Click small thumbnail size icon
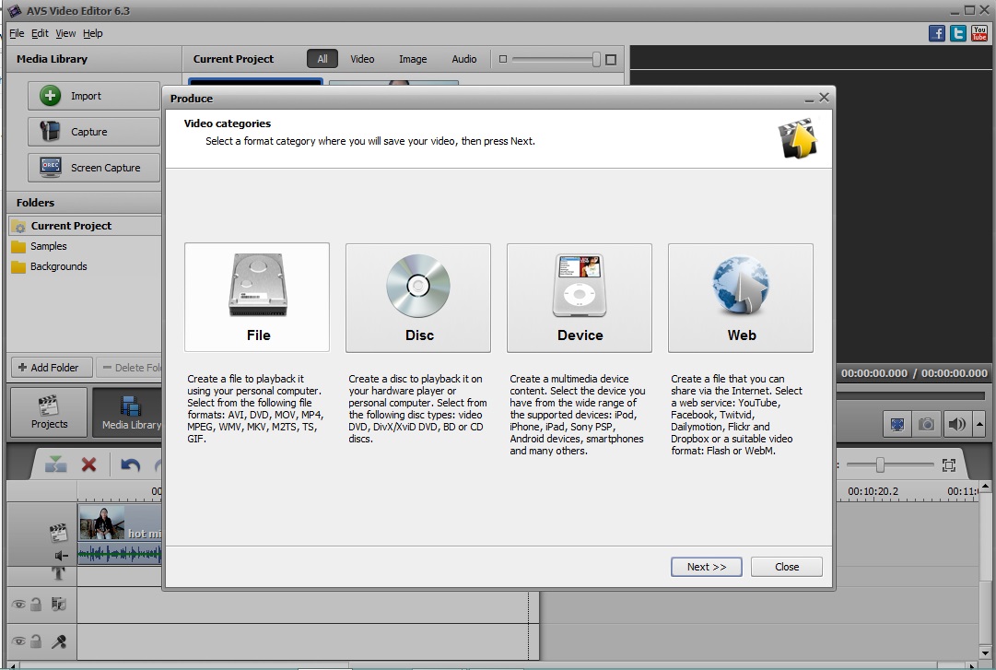Image resolution: width=996 pixels, height=670 pixels. pos(502,59)
